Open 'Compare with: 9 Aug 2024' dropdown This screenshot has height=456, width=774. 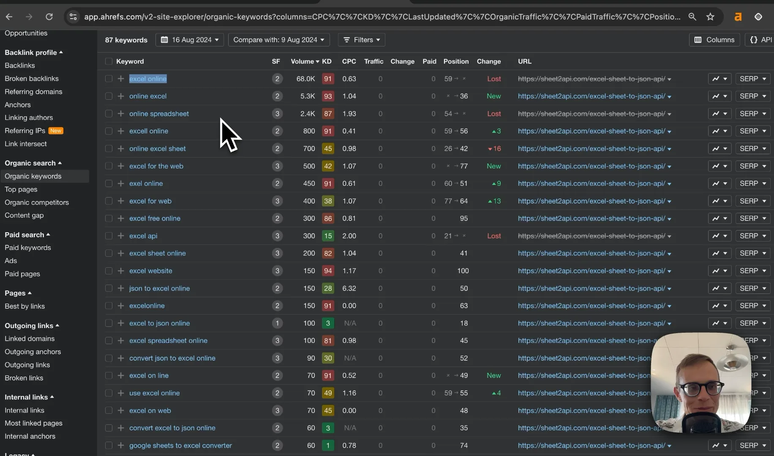click(x=279, y=40)
